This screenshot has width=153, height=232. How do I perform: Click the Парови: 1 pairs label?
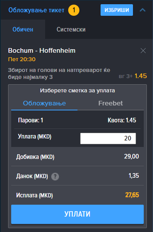[30, 120]
